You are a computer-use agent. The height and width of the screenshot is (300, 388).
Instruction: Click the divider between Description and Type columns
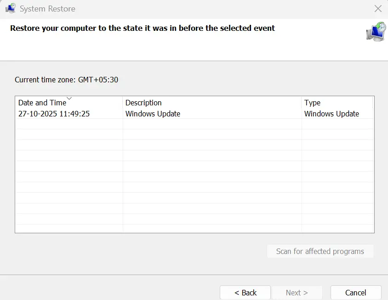coord(302,103)
